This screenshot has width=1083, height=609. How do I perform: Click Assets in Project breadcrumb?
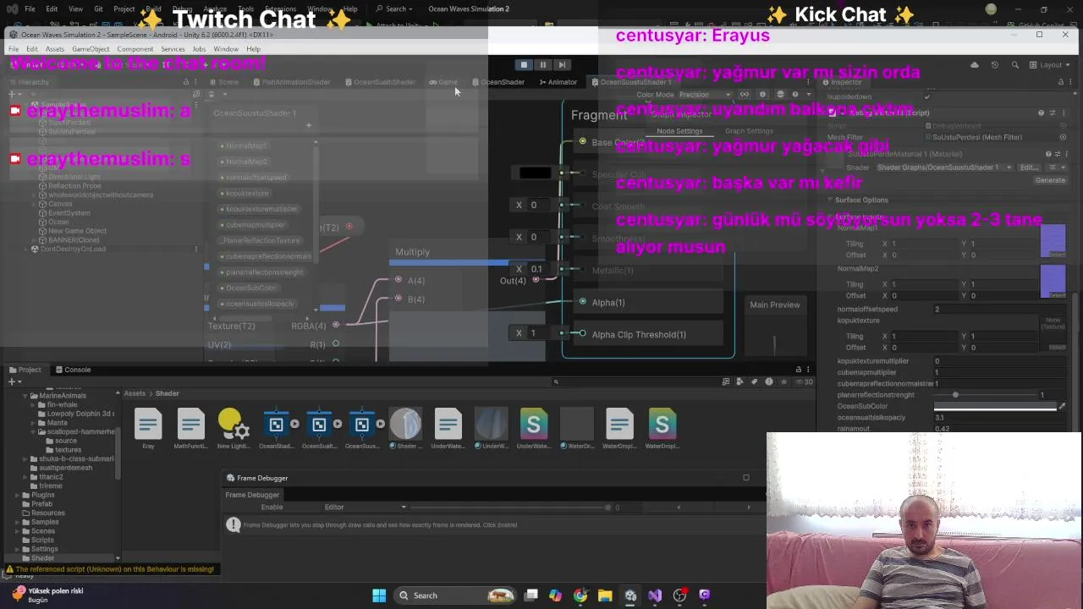point(135,393)
